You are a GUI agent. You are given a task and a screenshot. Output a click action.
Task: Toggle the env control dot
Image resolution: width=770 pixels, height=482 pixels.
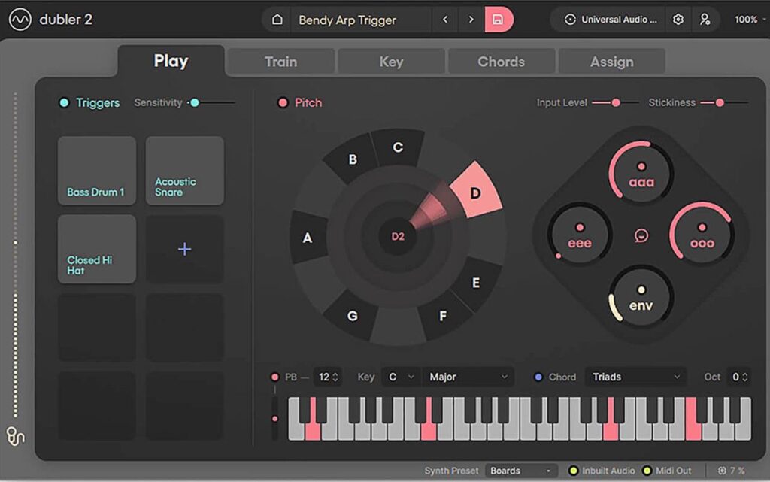tap(641, 290)
